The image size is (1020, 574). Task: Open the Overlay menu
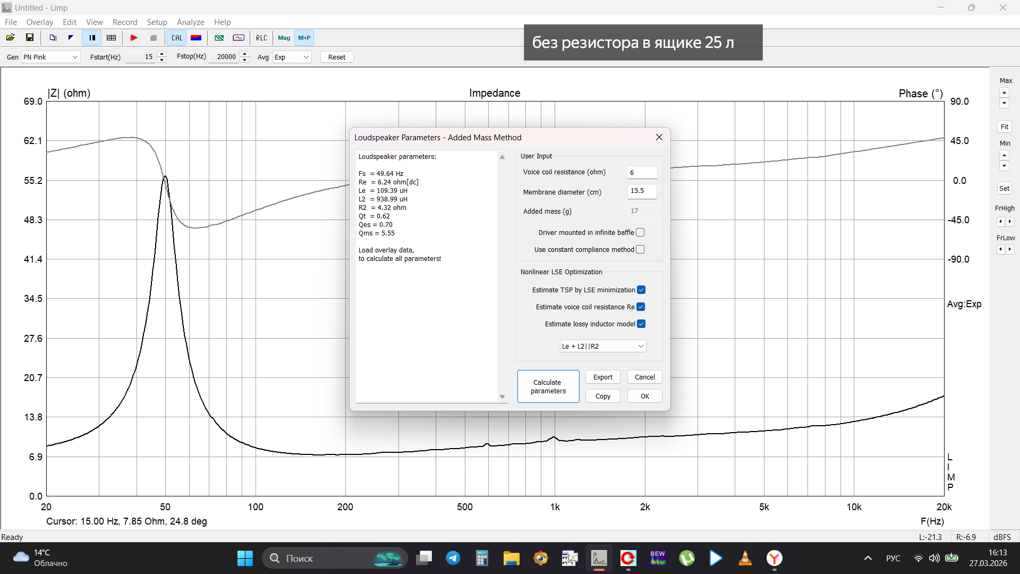click(x=39, y=22)
